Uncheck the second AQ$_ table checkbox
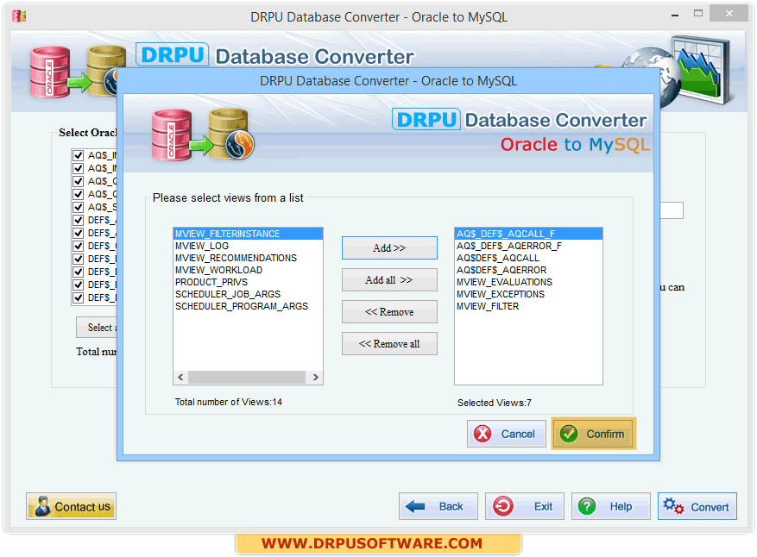757x557 pixels. click(x=78, y=168)
